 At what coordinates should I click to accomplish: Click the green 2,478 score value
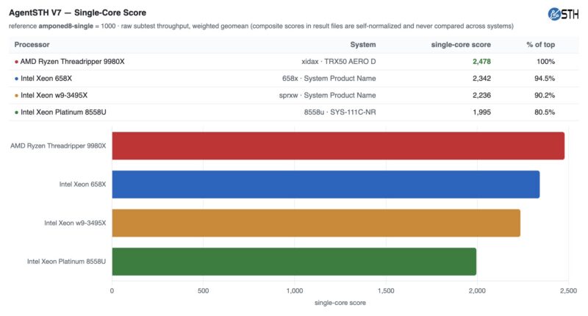pyautogui.click(x=481, y=62)
